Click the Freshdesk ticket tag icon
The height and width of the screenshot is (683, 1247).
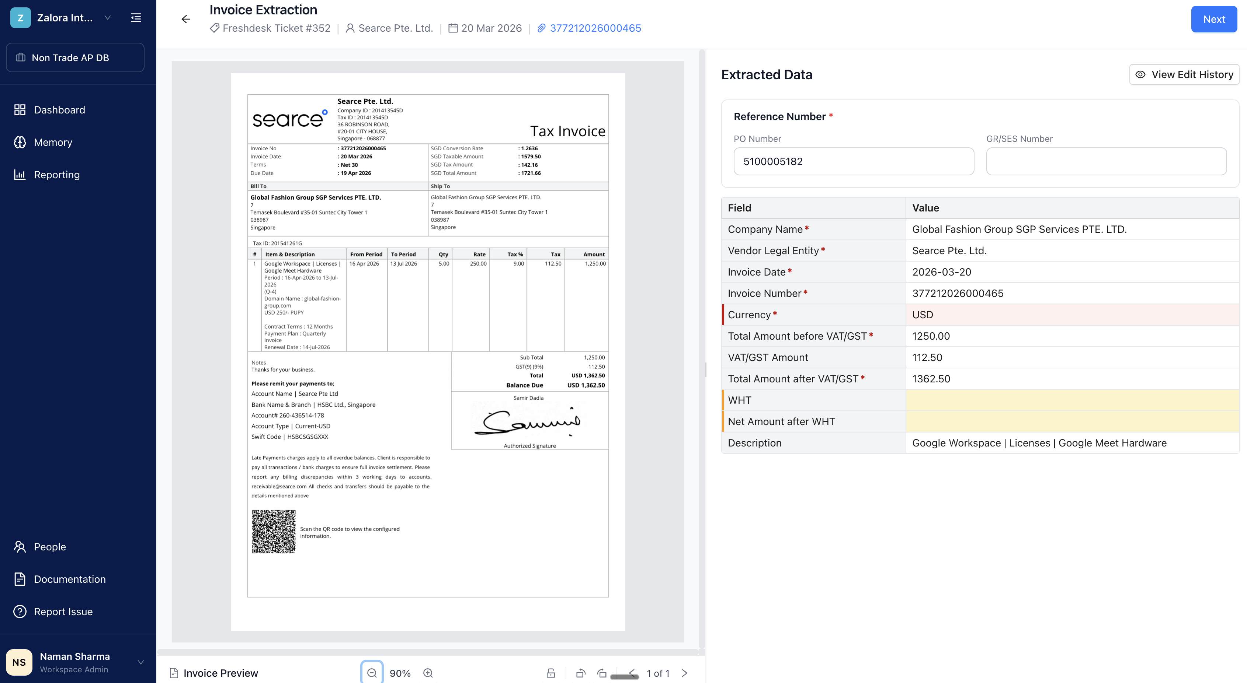point(215,28)
